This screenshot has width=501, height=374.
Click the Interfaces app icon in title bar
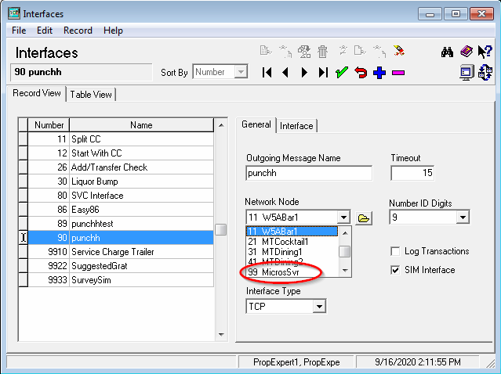(14, 13)
